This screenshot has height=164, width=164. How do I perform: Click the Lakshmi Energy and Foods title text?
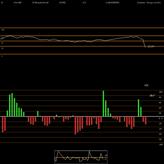[x=149, y=3]
